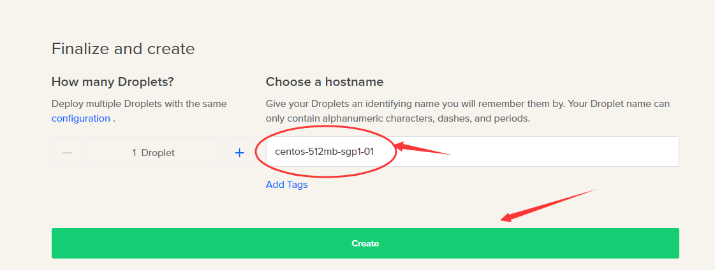Click the How many Droplets? heading

pos(113,82)
